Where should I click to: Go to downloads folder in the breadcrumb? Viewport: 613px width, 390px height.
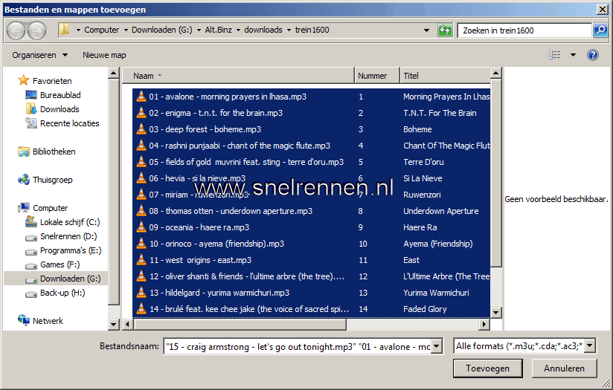(x=263, y=30)
